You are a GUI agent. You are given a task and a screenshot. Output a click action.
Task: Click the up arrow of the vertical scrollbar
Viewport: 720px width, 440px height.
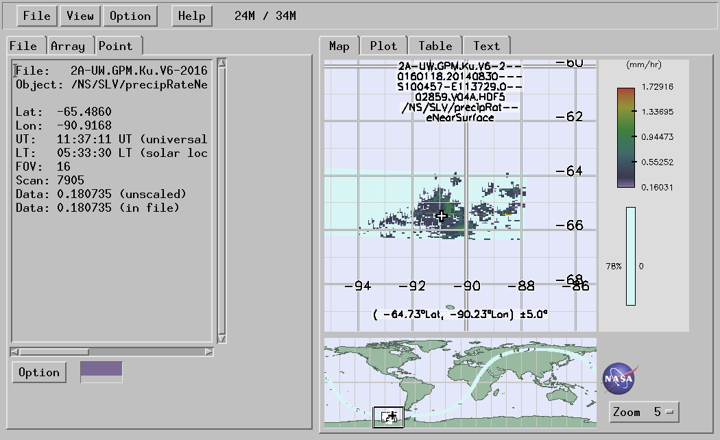(221, 64)
